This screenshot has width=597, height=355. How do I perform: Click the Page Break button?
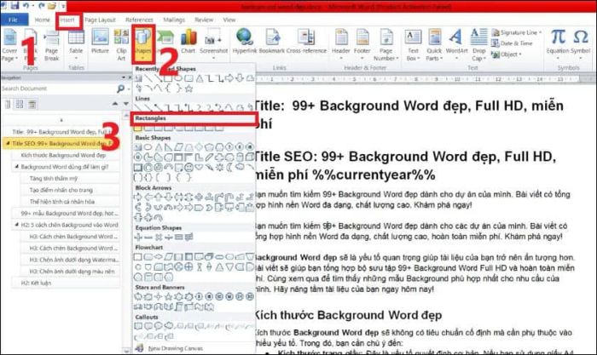pyautogui.click(x=51, y=46)
